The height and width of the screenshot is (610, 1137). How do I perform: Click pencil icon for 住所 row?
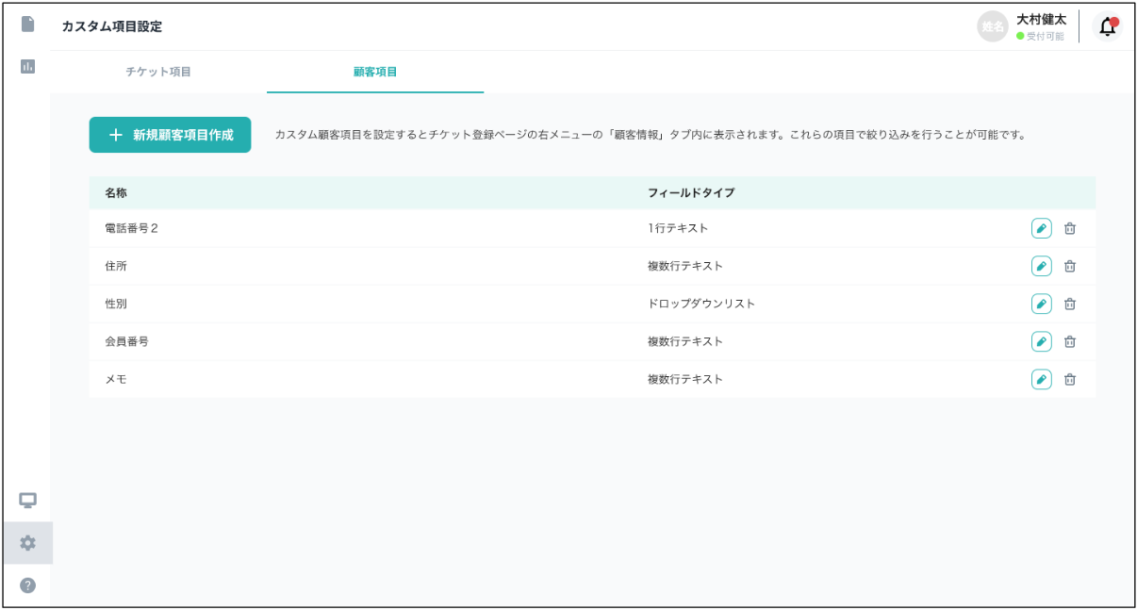click(x=1041, y=266)
